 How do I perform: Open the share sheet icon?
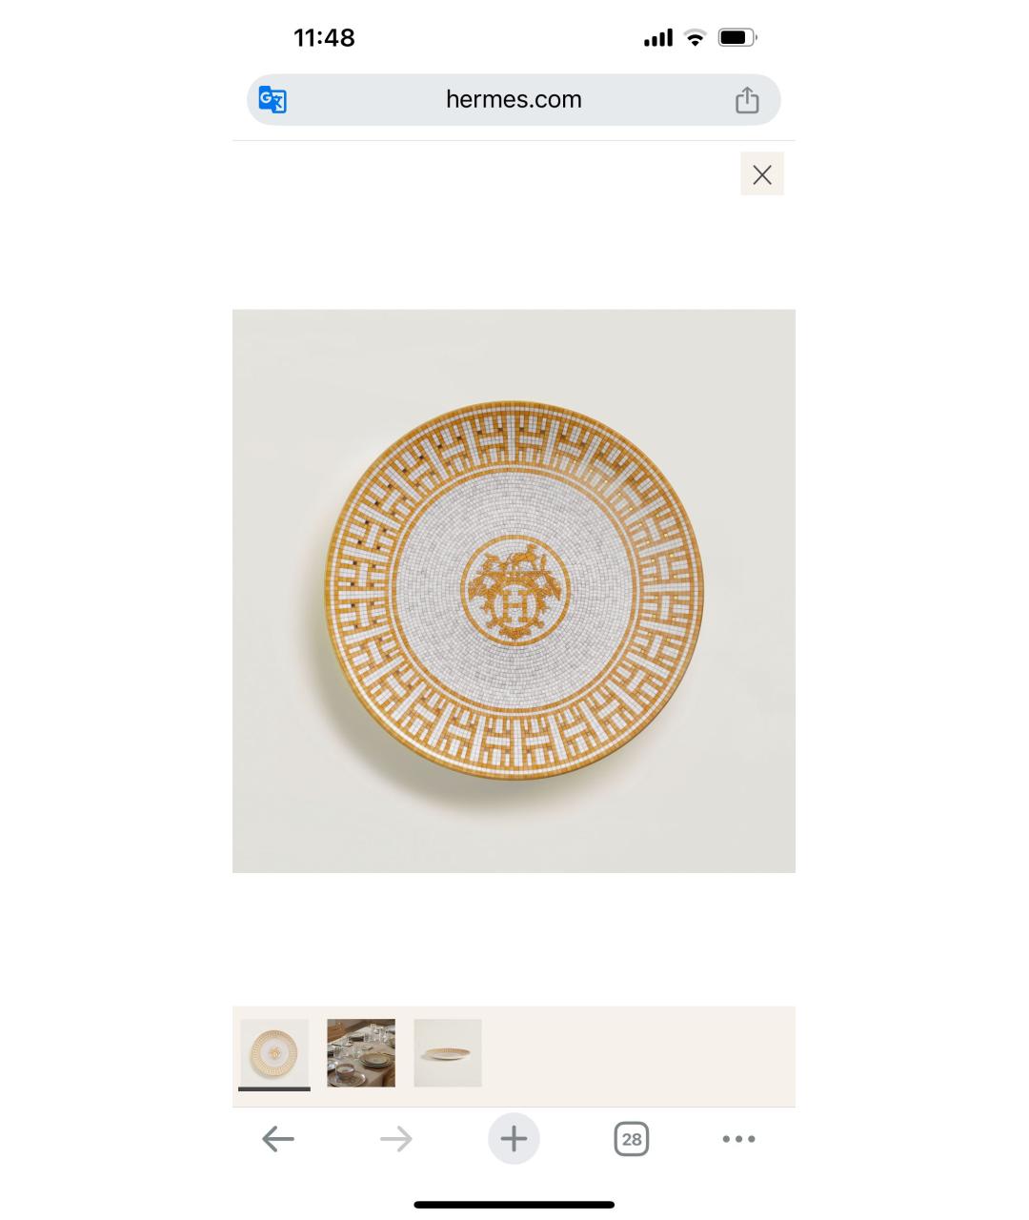click(747, 100)
